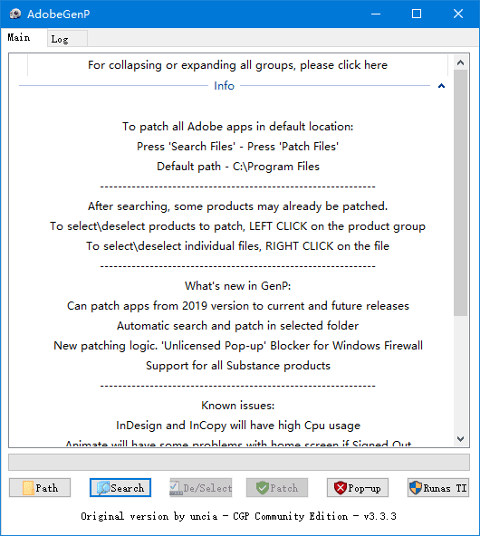The height and width of the screenshot is (536, 480).
Task: Click 'Support for all Substance products' line
Action: 238,366
